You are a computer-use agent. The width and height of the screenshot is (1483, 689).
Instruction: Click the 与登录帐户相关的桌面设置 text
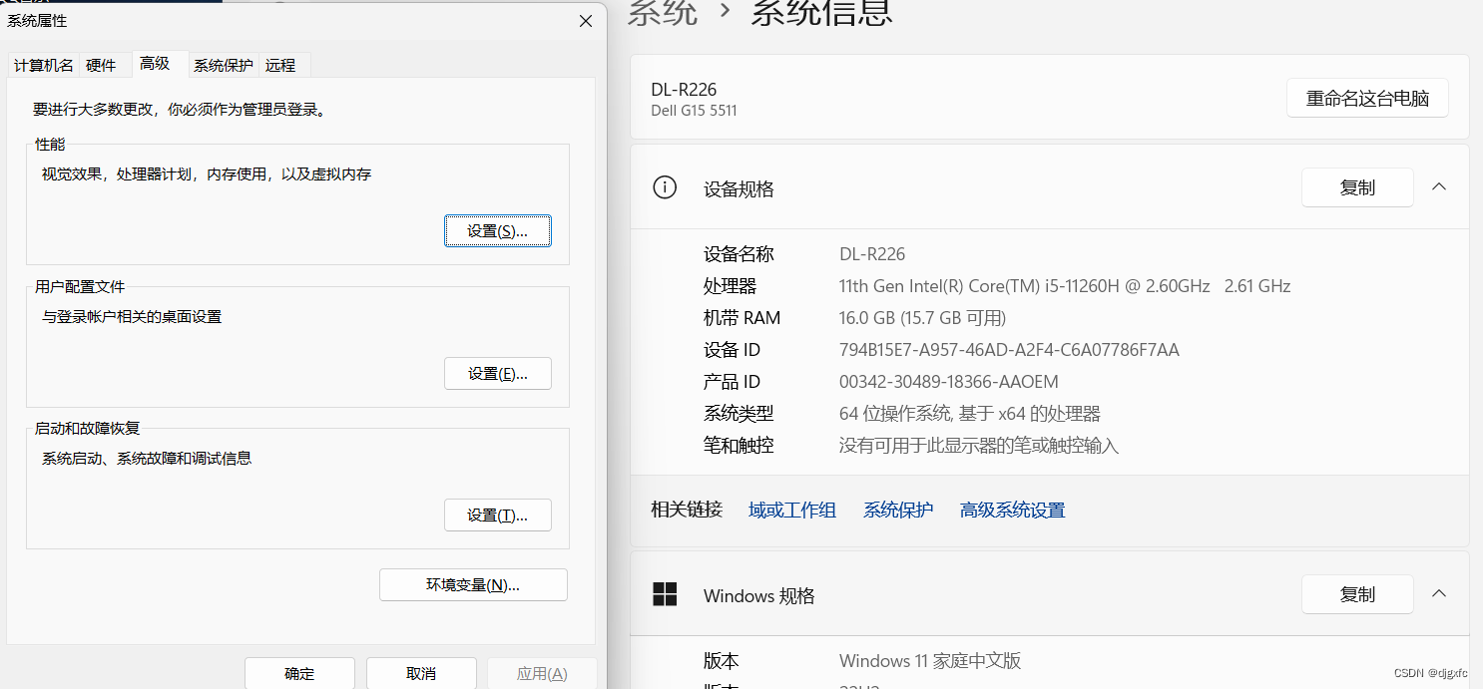[132, 317]
